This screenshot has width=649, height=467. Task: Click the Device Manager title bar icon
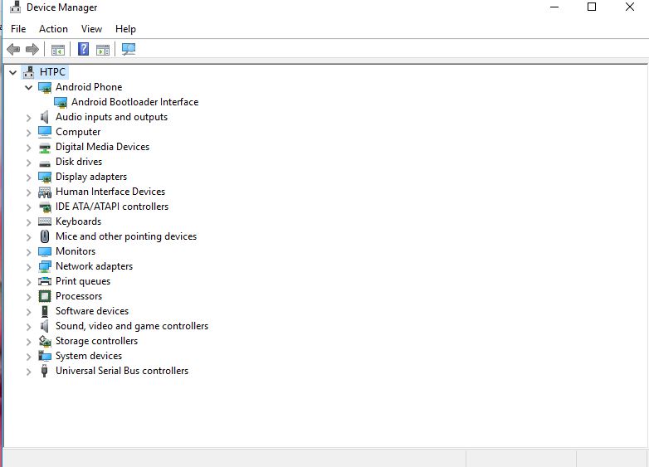coord(13,7)
